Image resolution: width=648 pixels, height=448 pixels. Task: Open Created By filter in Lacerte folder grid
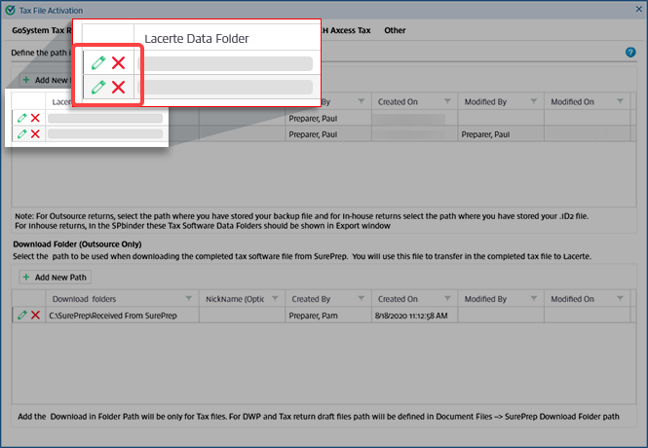pos(362,101)
